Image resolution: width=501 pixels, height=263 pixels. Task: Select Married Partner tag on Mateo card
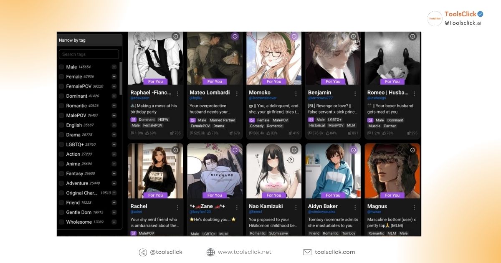223,120
